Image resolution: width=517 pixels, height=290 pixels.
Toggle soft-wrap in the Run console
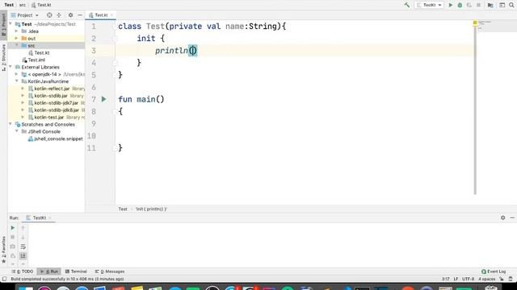[23, 246]
